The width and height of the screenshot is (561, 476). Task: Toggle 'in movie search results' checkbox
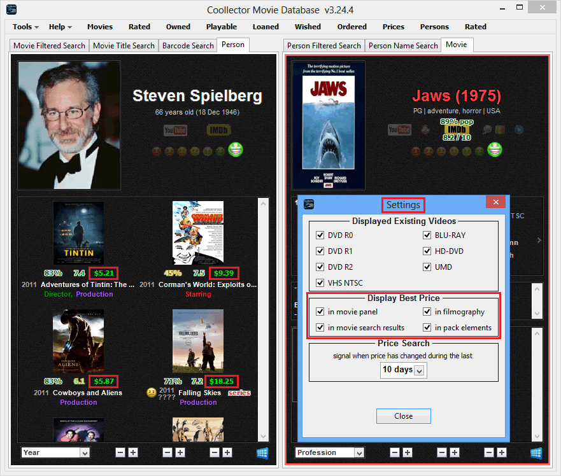click(x=320, y=328)
